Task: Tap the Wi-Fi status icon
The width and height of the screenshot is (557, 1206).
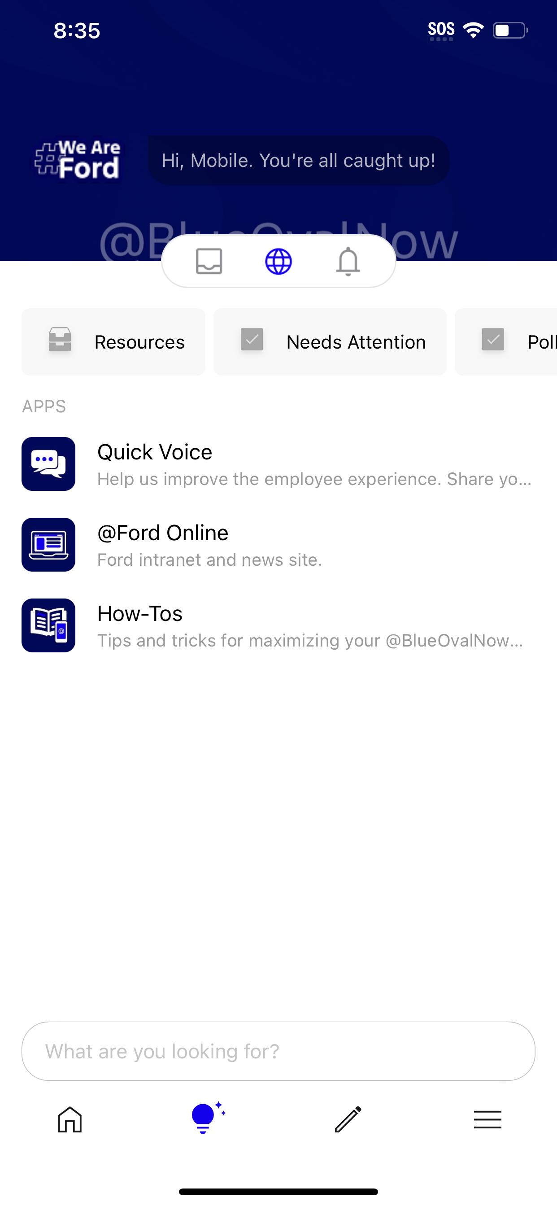Action: pyautogui.click(x=473, y=31)
